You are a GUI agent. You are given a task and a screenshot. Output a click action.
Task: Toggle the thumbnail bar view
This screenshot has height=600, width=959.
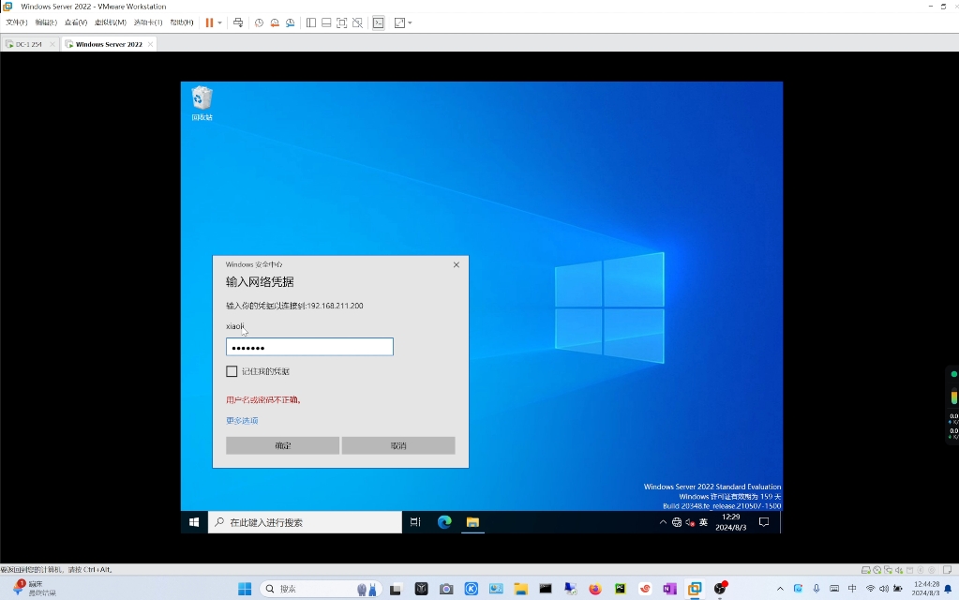pyautogui.click(x=326, y=22)
